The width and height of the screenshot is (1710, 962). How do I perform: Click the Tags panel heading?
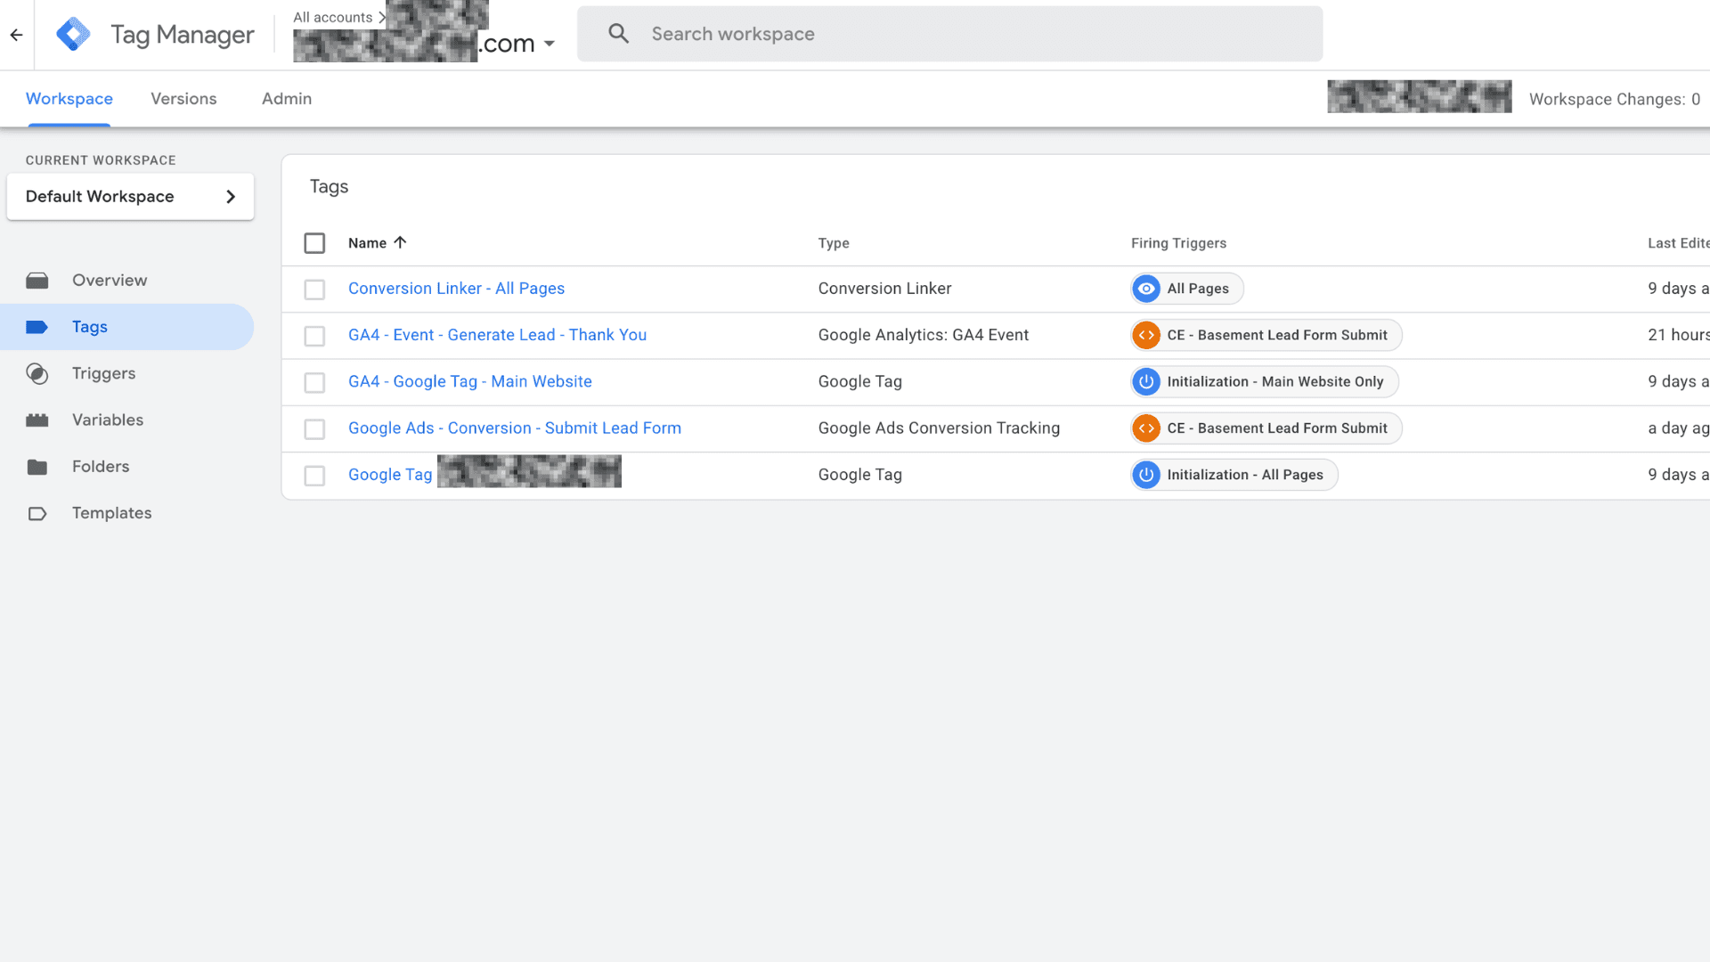pos(329,186)
